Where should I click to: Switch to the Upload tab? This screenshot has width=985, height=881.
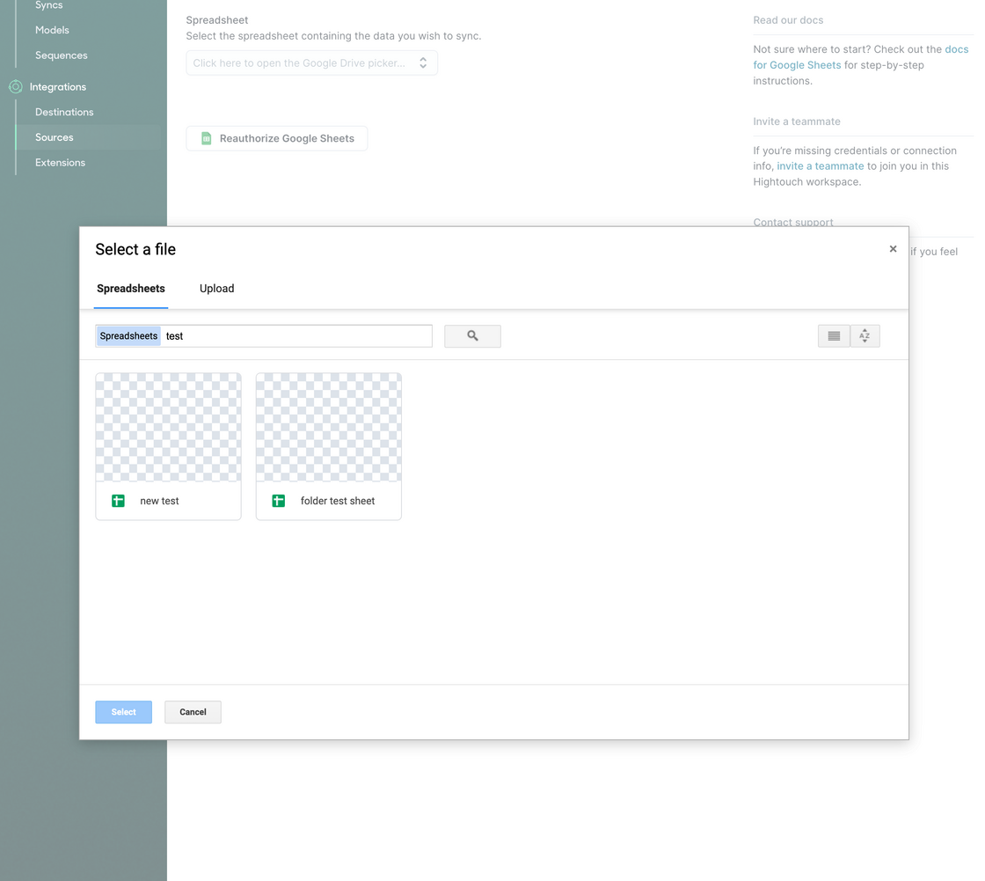coord(216,289)
